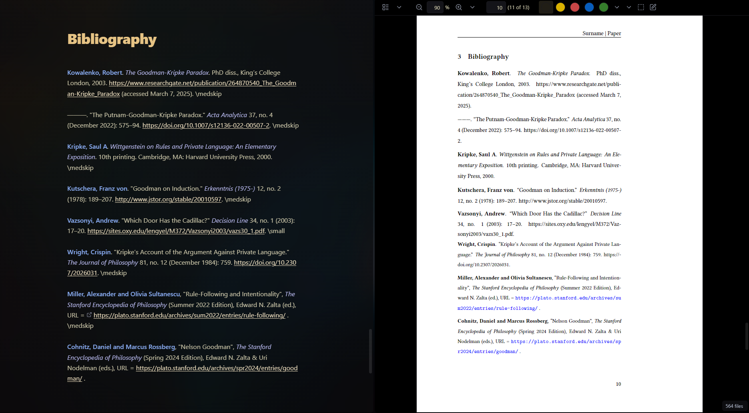The height and width of the screenshot is (413, 749).
Task: Click the page number field showing 10
Action: pyautogui.click(x=496, y=7)
